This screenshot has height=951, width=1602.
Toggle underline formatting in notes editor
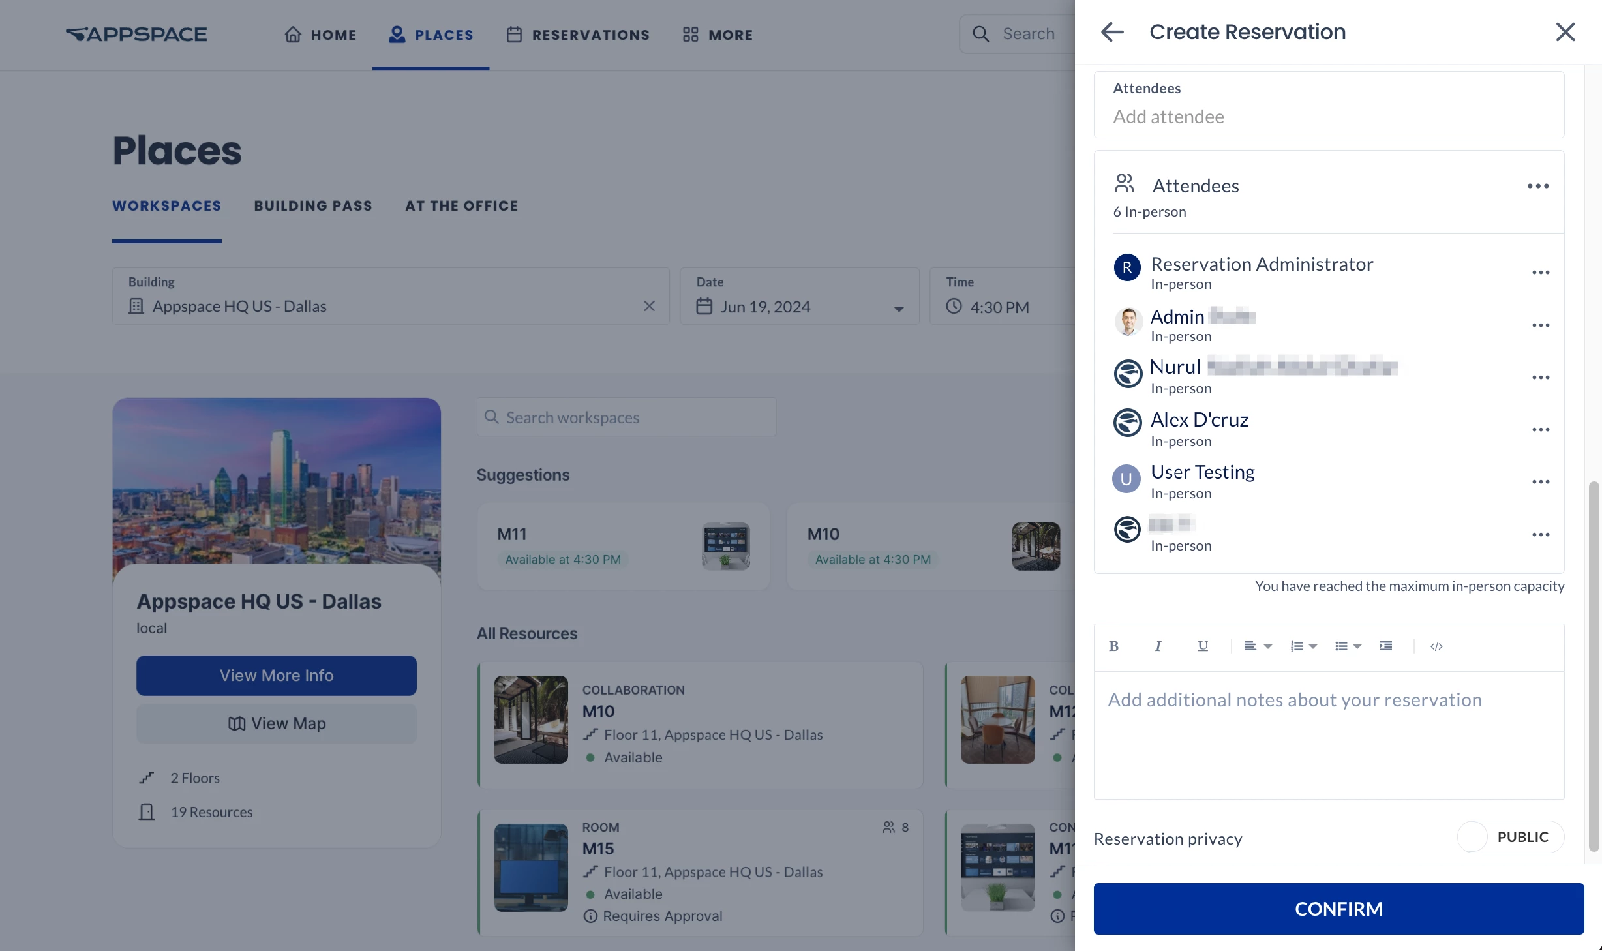pyautogui.click(x=1202, y=646)
